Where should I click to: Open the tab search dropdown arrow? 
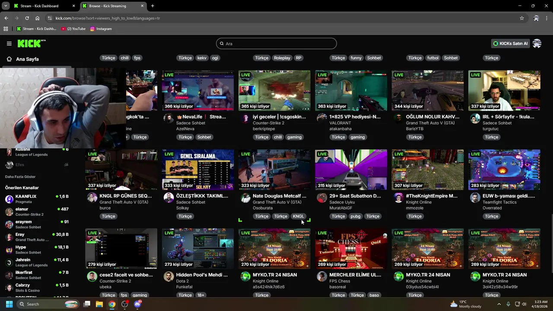5,6
